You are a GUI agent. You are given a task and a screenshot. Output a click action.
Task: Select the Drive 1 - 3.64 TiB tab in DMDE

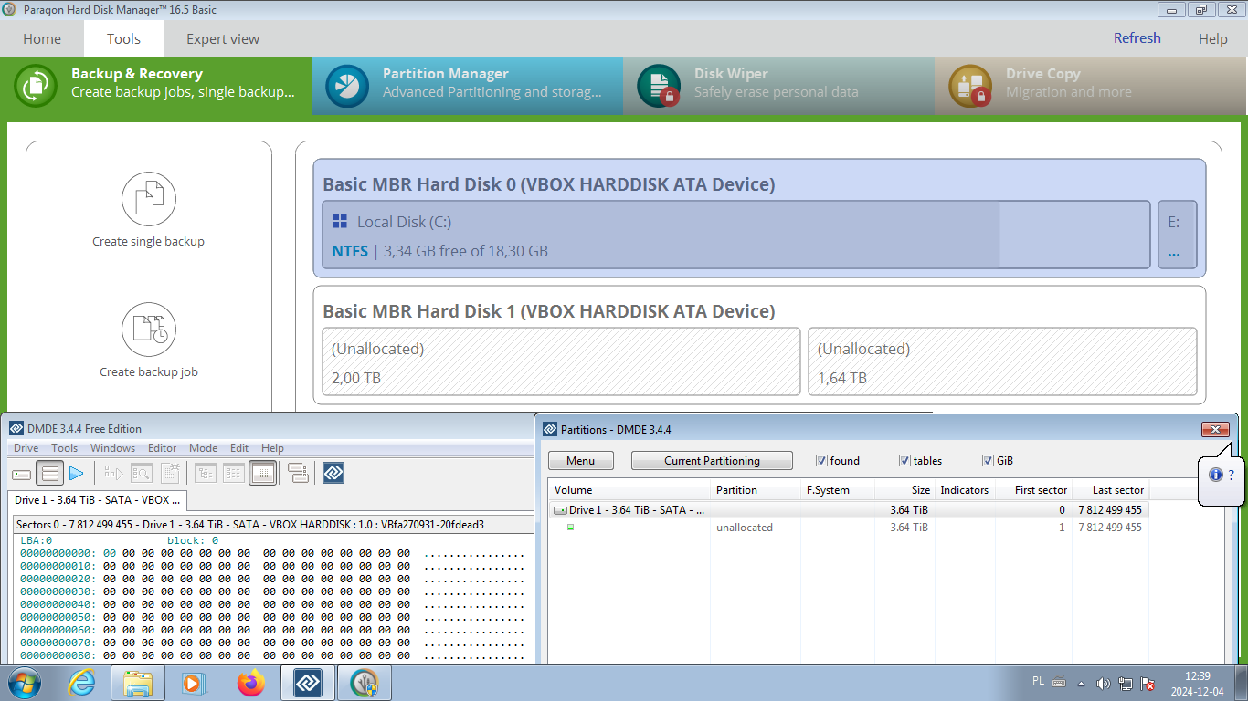point(98,499)
